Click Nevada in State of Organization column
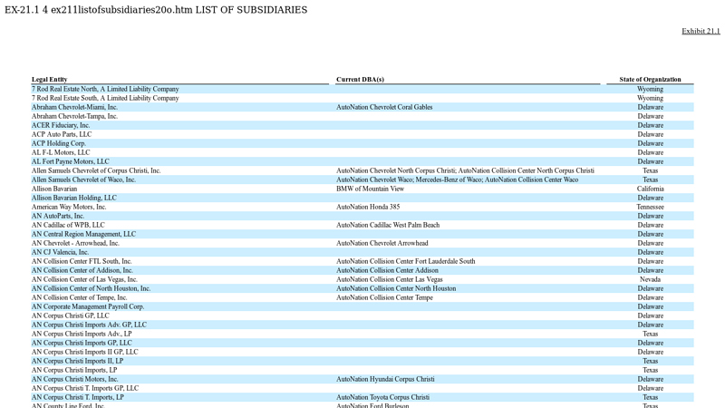Screen dimensions: 725x408 650,279
